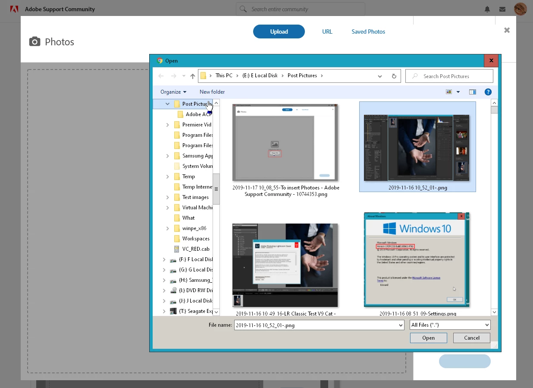Click the Cancel button
This screenshot has width=533, height=388.
pyautogui.click(x=472, y=338)
